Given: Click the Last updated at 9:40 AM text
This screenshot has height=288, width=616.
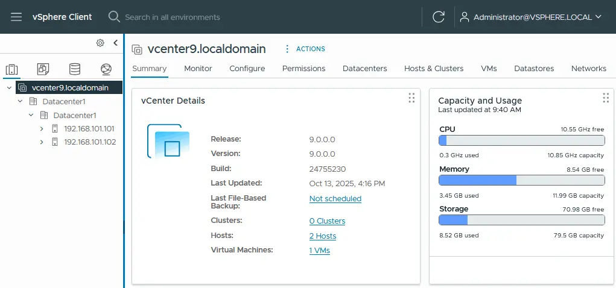Looking at the screenshot, I should [480, 110].
